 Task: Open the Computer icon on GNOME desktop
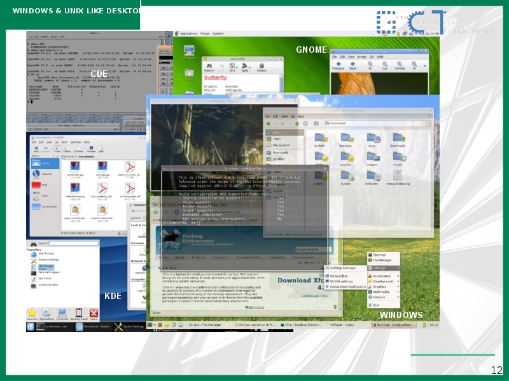pyautogui.click(x=189, y=53)
